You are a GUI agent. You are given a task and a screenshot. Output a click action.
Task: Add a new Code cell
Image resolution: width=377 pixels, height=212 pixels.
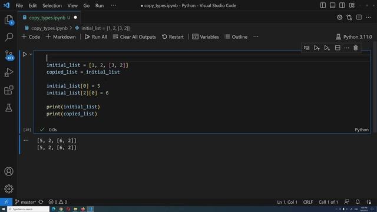(31, 37)
